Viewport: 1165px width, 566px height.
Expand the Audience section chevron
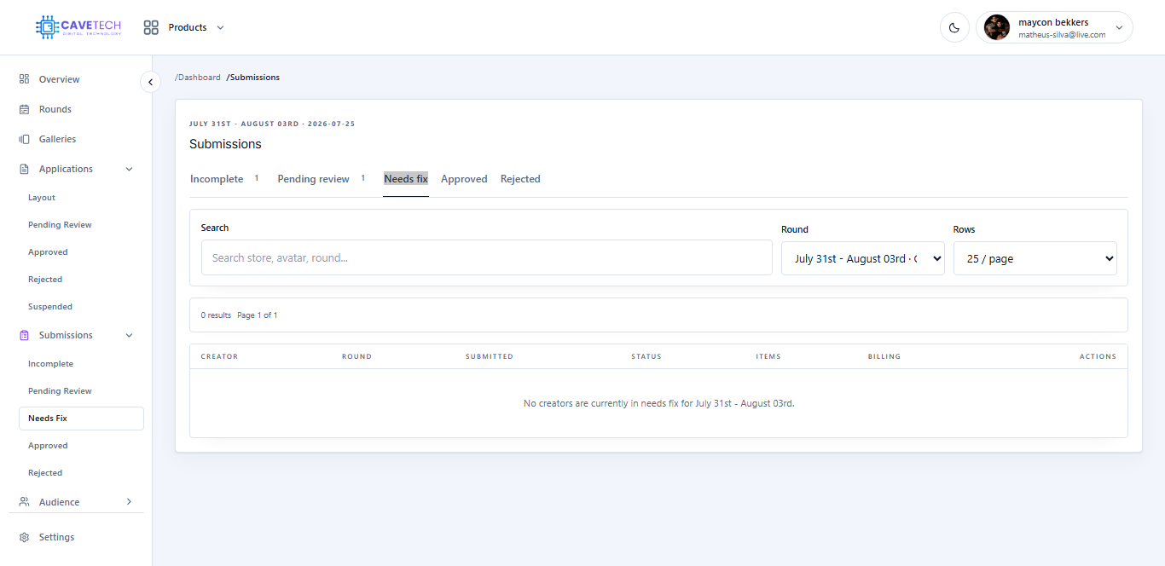[130, 502]
